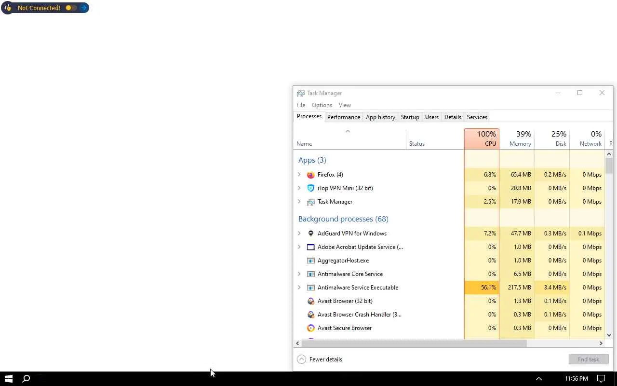Image resolution: width=617 pixels, height=386 pixels.
Task: Expand Antimalware Service Executable entry
Action: pos(299,288)
